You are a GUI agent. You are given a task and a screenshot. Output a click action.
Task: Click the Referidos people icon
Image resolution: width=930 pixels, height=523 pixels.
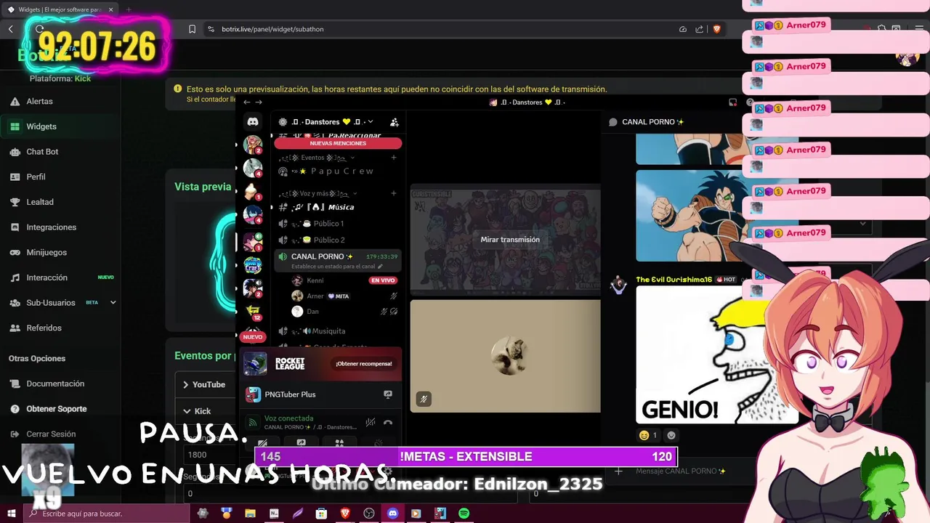tap(15, 328)
